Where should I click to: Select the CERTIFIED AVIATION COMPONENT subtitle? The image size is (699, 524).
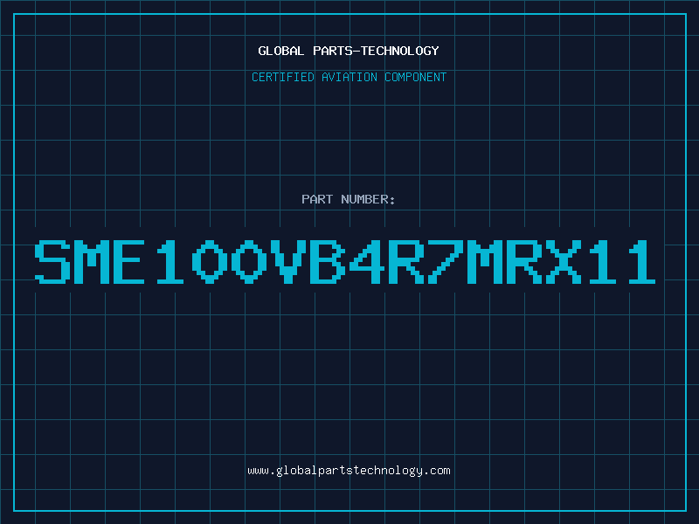(x=349, y=77)
